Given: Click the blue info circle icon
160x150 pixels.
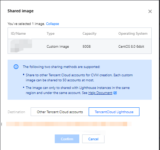Looking at the screenshot, I should (16, 67).
